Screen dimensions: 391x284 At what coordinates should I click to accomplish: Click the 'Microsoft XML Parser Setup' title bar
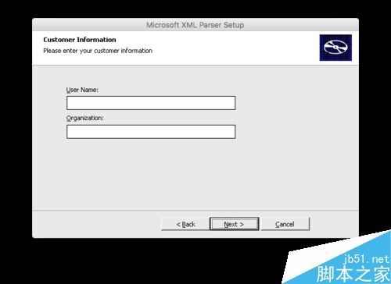click(x=195, y=25)
